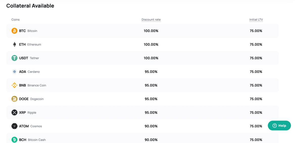Viewport: 295px width, 143px height.
Task: Click the Discount rate column header
Action: click(x=151, y=19)
